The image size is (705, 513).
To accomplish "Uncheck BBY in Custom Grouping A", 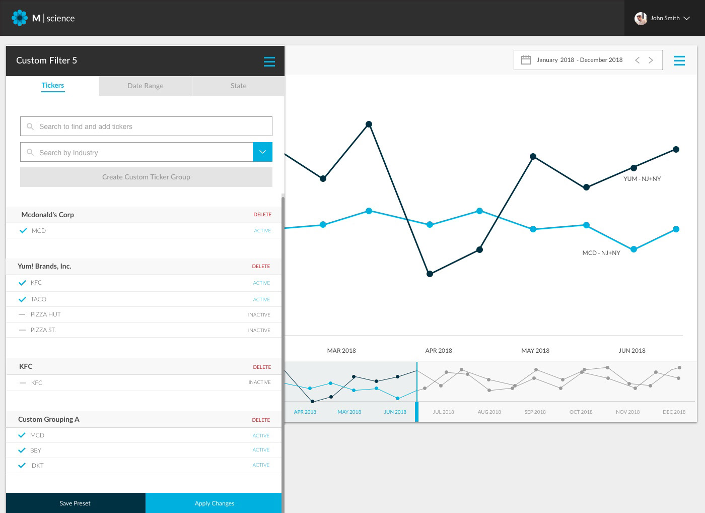I will click(22, 450).
